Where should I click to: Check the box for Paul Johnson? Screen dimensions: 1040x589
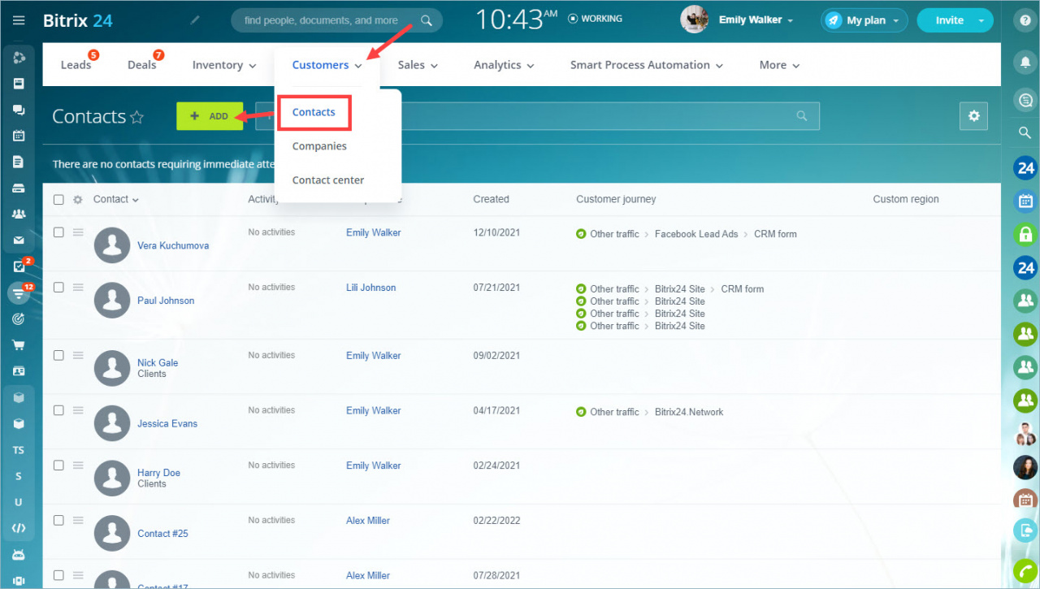click(58, 288)
